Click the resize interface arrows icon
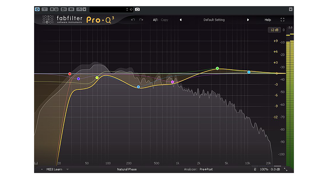 point(286,169)
